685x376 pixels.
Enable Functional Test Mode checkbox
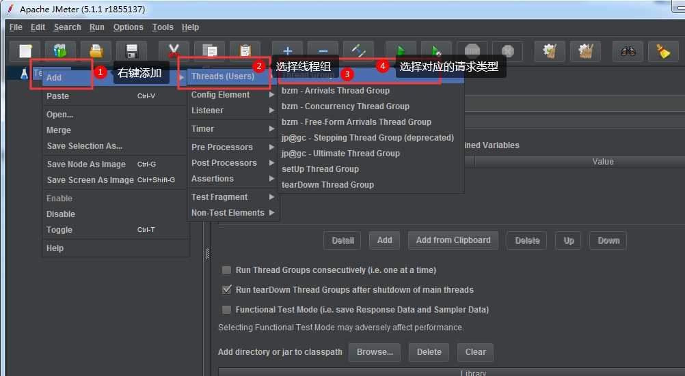(226, 310)
